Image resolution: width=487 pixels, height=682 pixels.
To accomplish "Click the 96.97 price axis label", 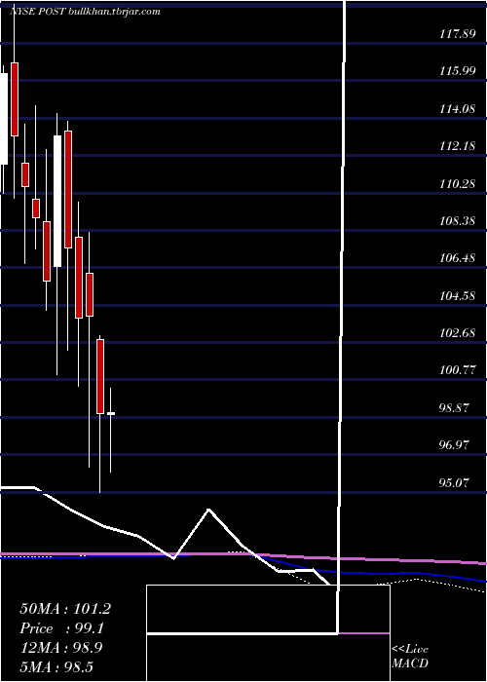I will pos(455,445).
